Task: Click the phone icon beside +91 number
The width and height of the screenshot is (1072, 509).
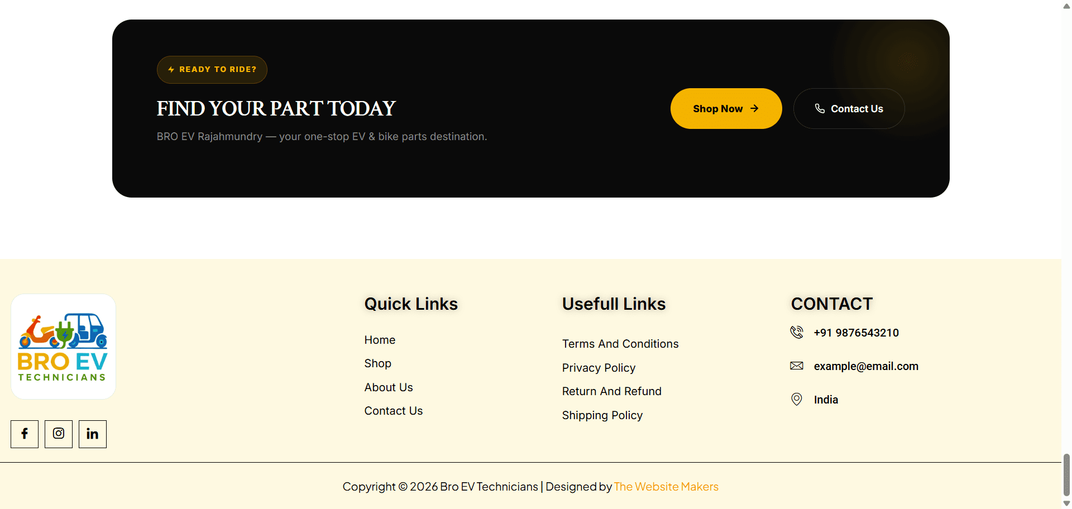Action: pos(797,333)
